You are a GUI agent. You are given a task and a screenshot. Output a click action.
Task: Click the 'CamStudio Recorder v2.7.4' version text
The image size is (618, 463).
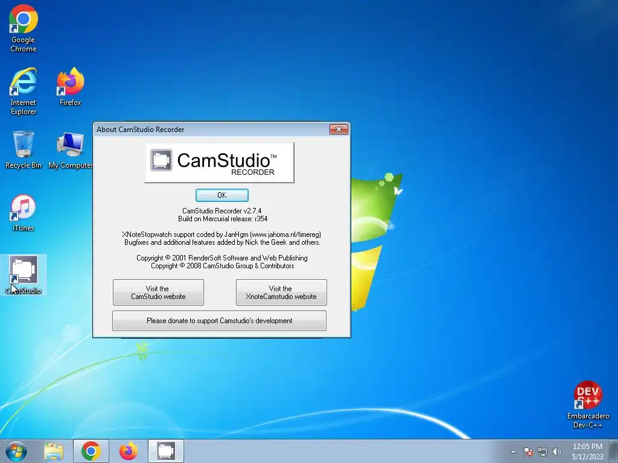point(222,210)
